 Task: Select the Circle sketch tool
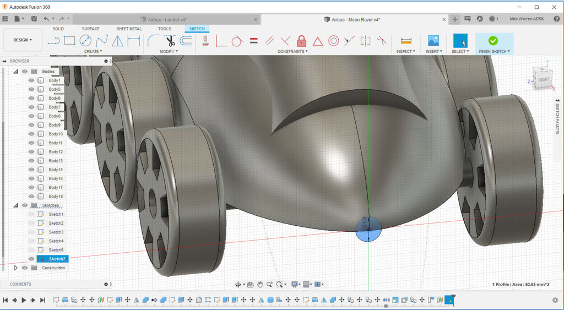click(85, 41)
